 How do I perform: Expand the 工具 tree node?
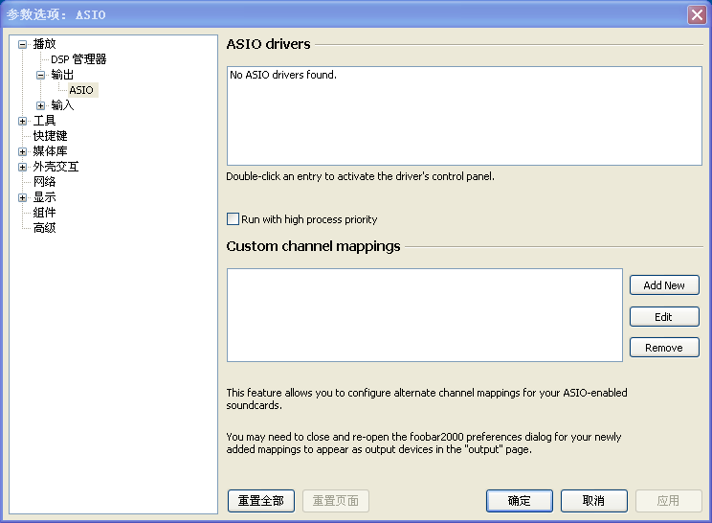click(23, 121)
